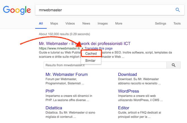Open the Mr. Webmaster Forum link
The width and height of the screenshot is (187, 123).
tap(66, 75)
